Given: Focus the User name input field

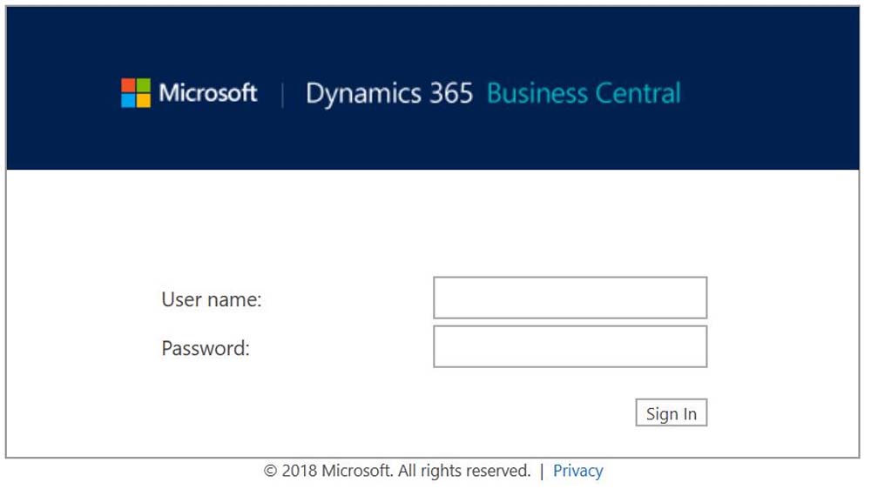Looking at the screenshot, I should point(570,298).
